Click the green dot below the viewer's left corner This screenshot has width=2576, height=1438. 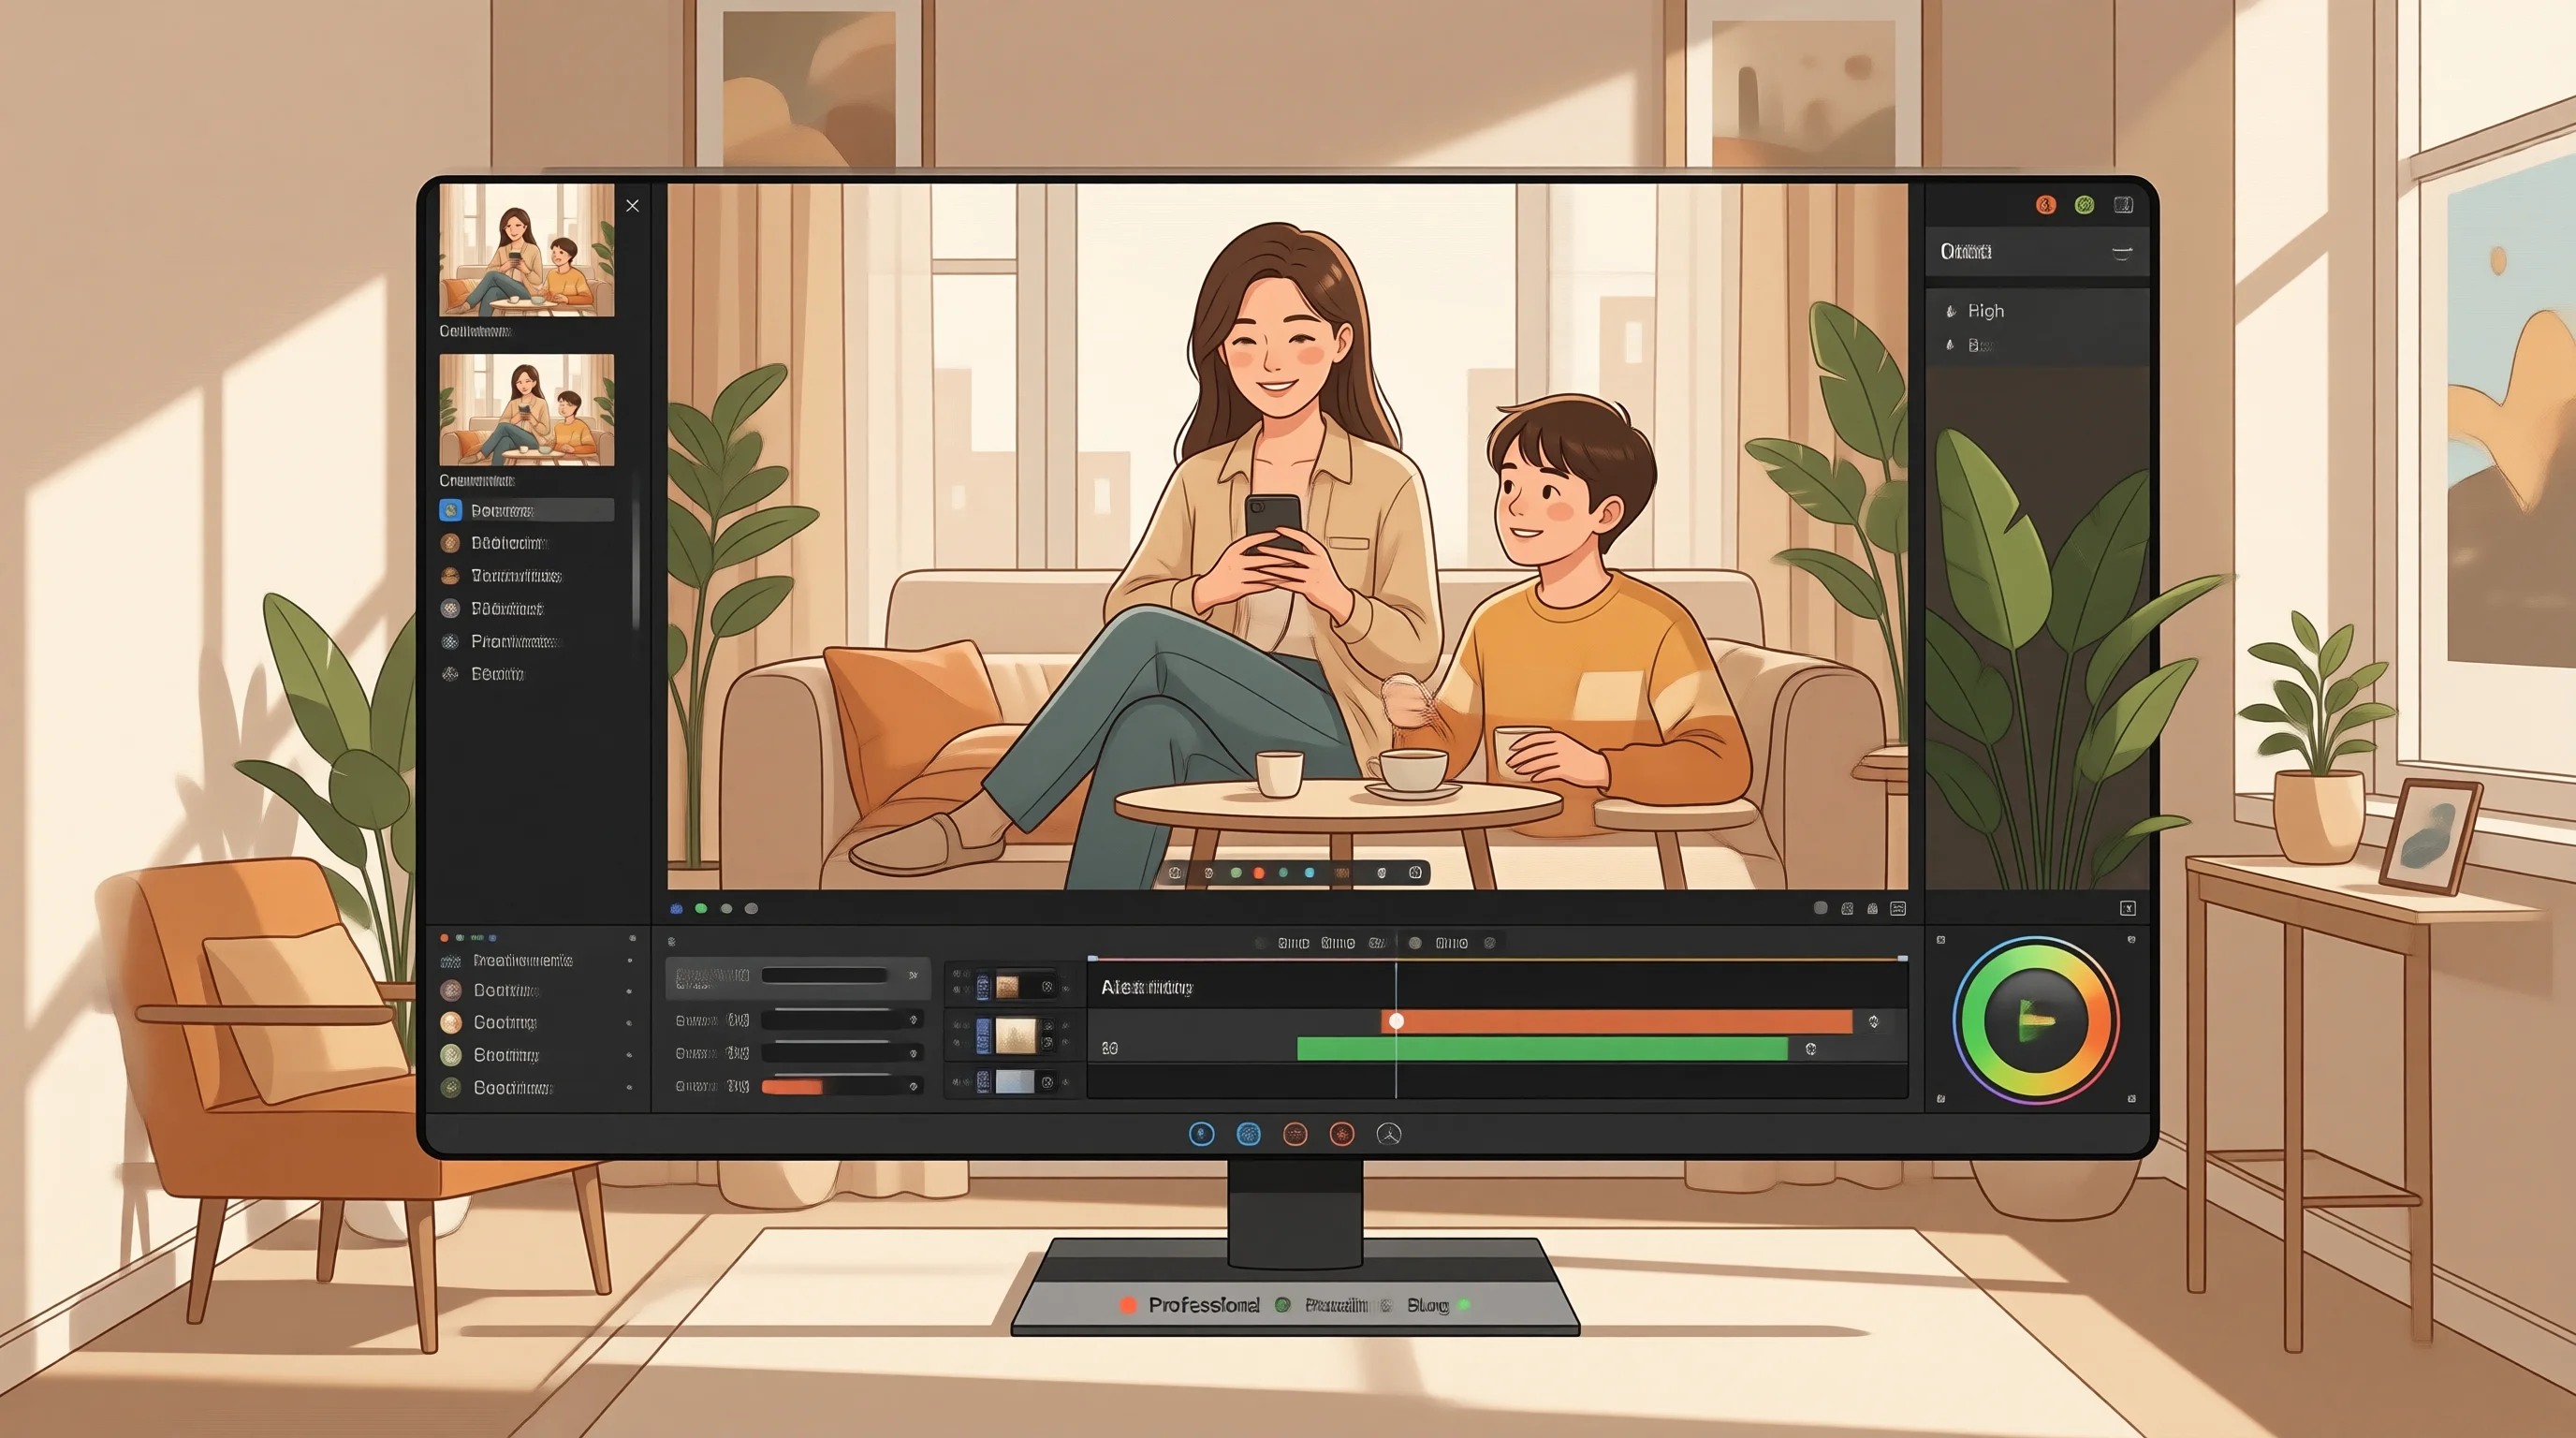[701, 909]
